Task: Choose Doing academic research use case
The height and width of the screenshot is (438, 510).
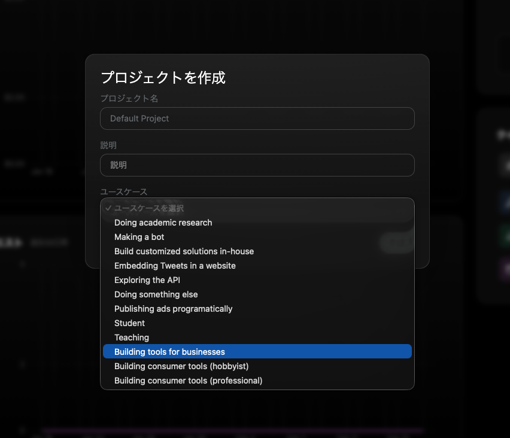Action: tap(163, 223)
